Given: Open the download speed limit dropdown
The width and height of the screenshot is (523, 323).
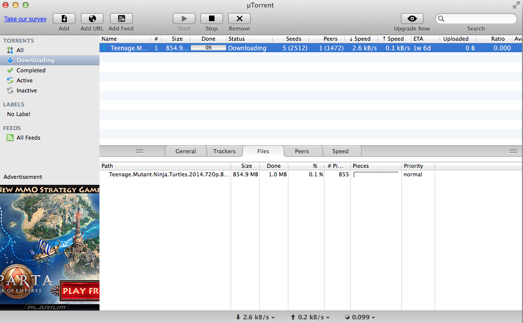Looking at the screenshot, I should pyautogui.click(x=255, y=317).
